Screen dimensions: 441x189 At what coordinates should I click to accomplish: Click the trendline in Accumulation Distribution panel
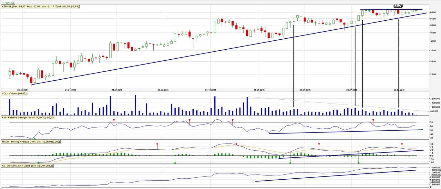click(335, 176)
